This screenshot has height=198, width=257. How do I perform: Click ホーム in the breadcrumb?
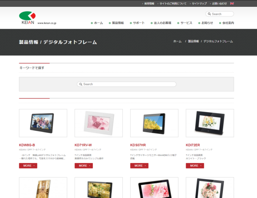pos(177,42)
